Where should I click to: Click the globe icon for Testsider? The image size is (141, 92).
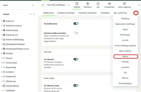(x=4, y=53)
